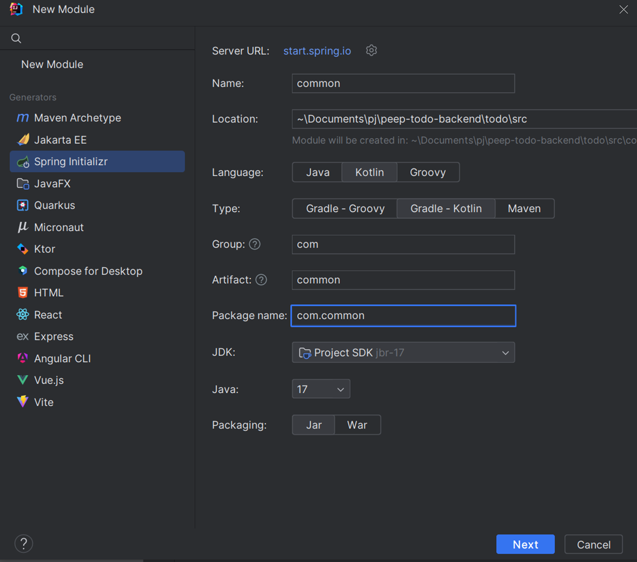The image size is (637, 562).
Task: Click the Ktor logo icon
Action: point(22,249)
